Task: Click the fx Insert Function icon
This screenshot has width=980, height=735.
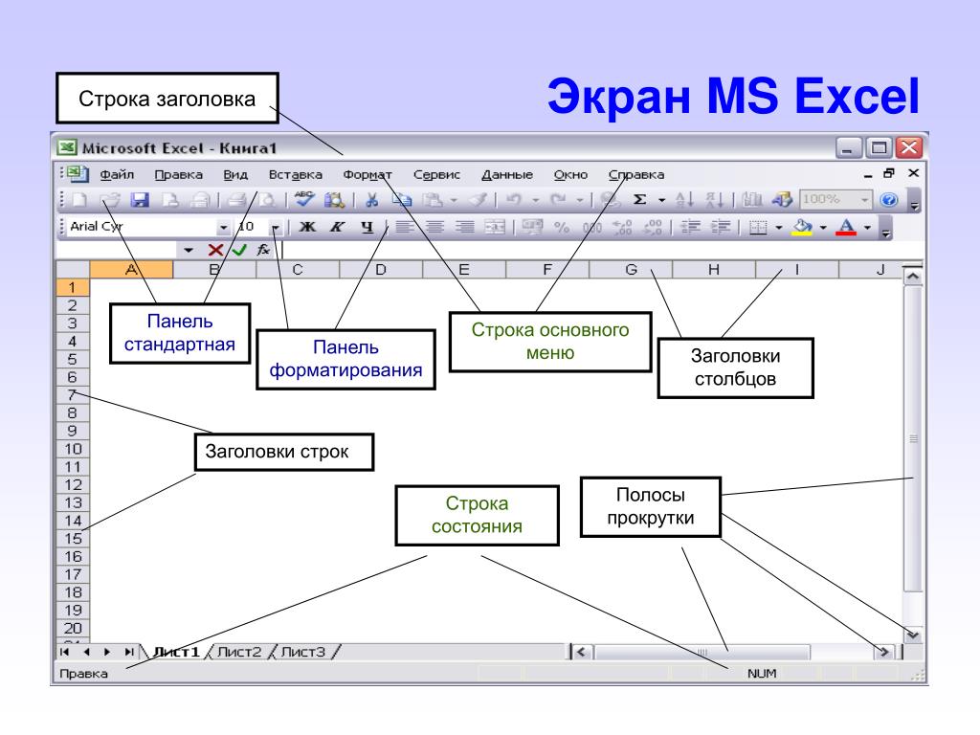Action: pos(263,250)
